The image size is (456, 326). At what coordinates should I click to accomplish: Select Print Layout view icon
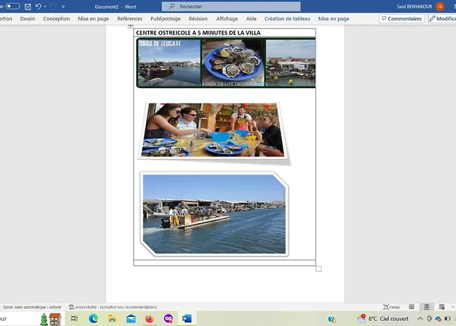[427, 307]
